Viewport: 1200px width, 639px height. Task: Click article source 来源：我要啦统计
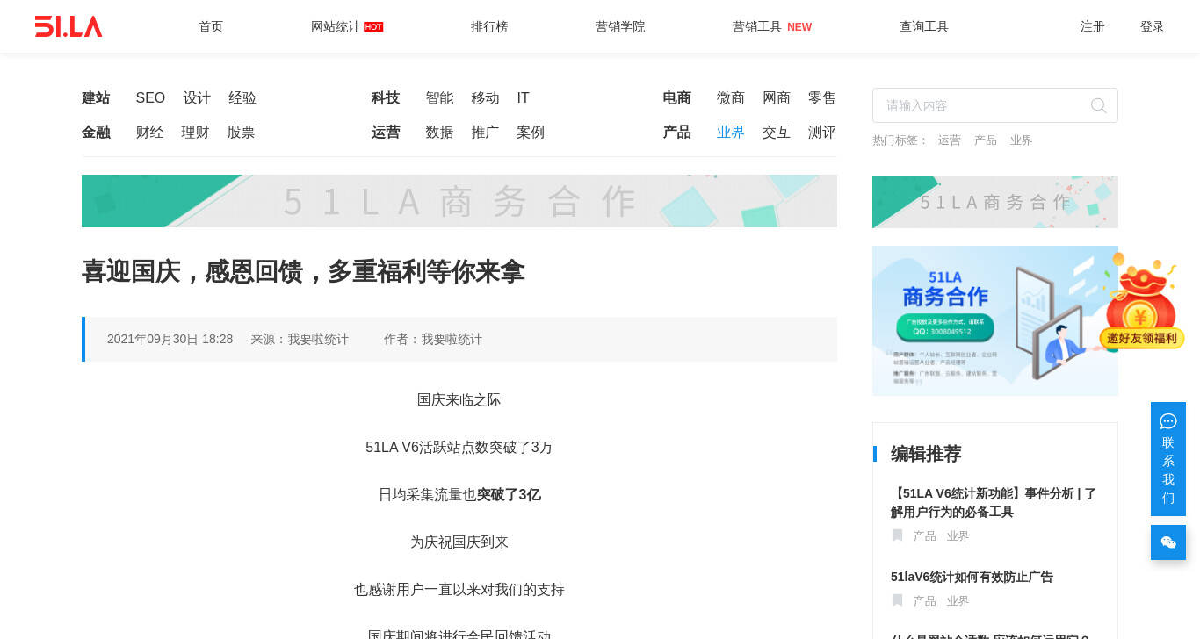click(x=300, y=339)
